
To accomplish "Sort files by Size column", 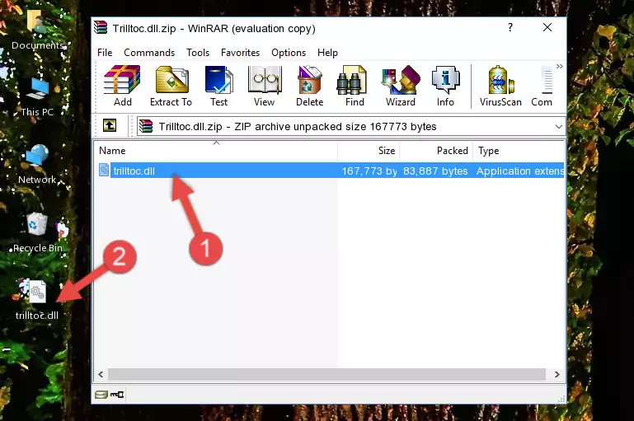I will [369, 151].
